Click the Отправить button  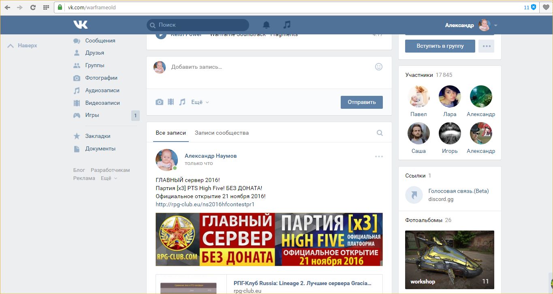tap(361, 102)
